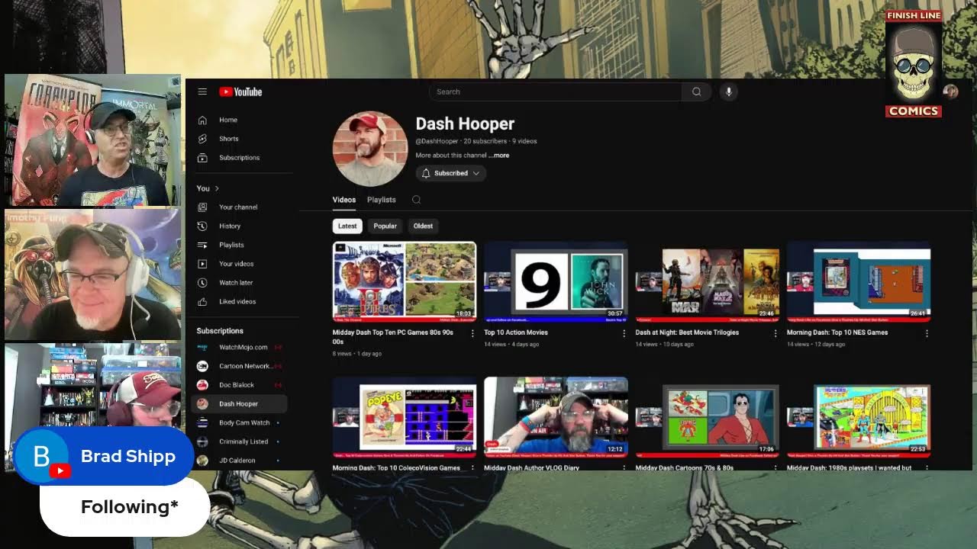Screen dimensions: 977x549
Task: Open WatchMojo.com subscription
Action: 240,347
